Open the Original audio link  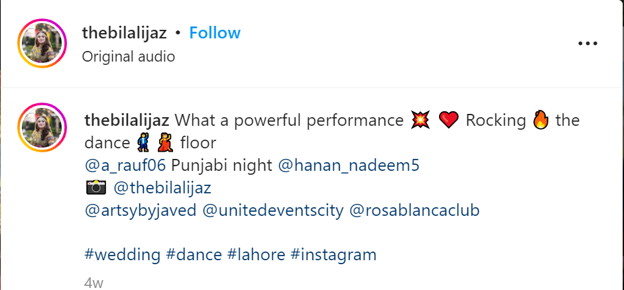128,57
